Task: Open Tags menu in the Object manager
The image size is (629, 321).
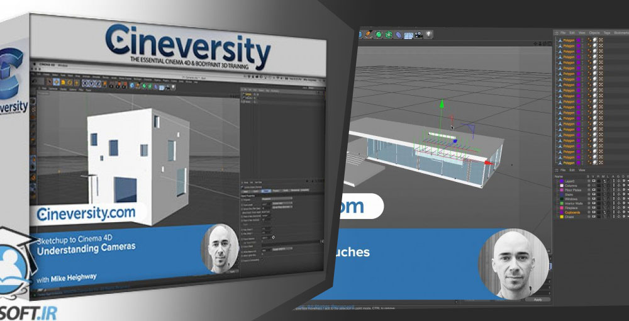Action: 607,33
